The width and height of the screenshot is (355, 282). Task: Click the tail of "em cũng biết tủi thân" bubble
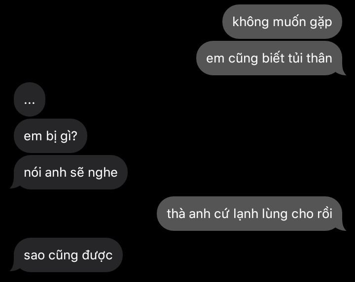point(342,72)
